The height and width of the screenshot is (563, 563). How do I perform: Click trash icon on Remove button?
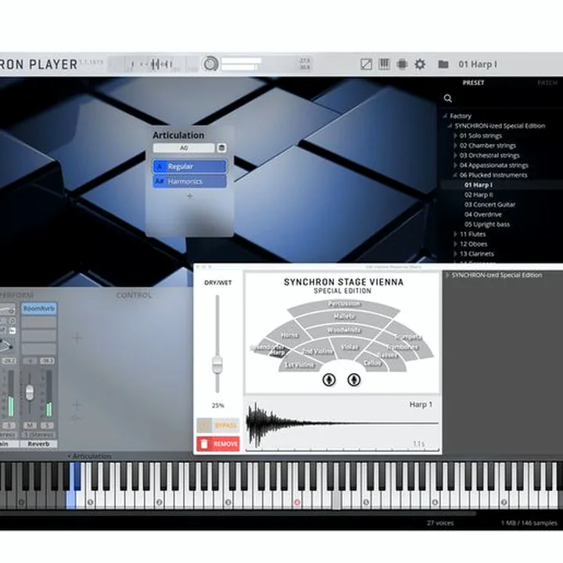pyautogui.click(x=204, y=444)
